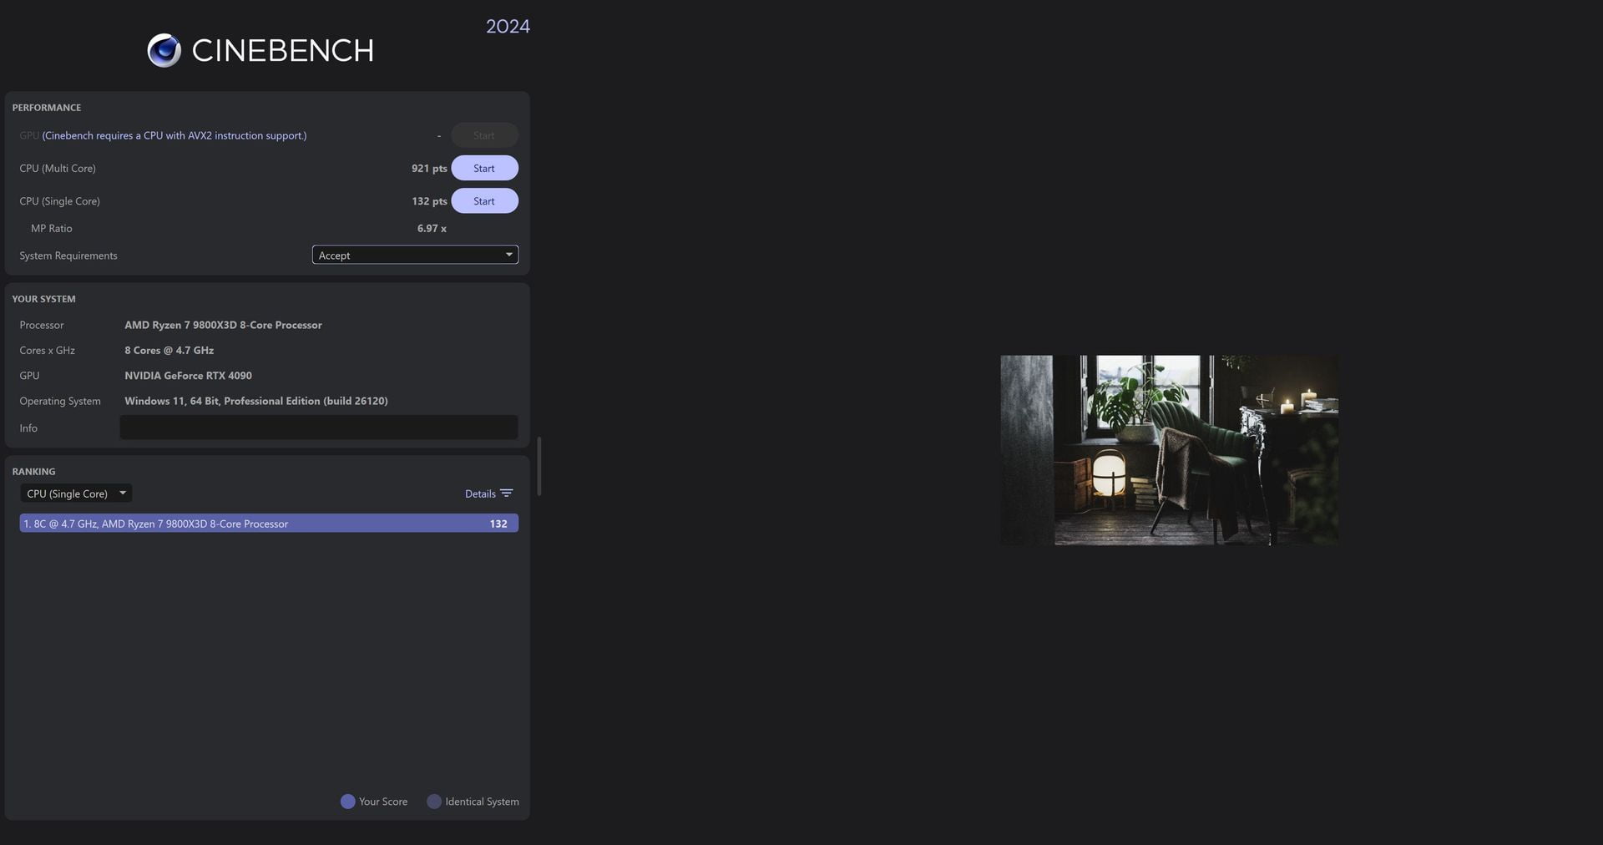Click the Your Score legend color dot
This screenshot has width=1603, height=845.
click(x=348, y=802)
